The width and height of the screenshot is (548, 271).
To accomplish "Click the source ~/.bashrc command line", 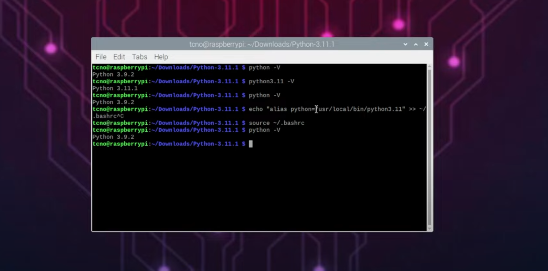I will [x=276, y=123].
